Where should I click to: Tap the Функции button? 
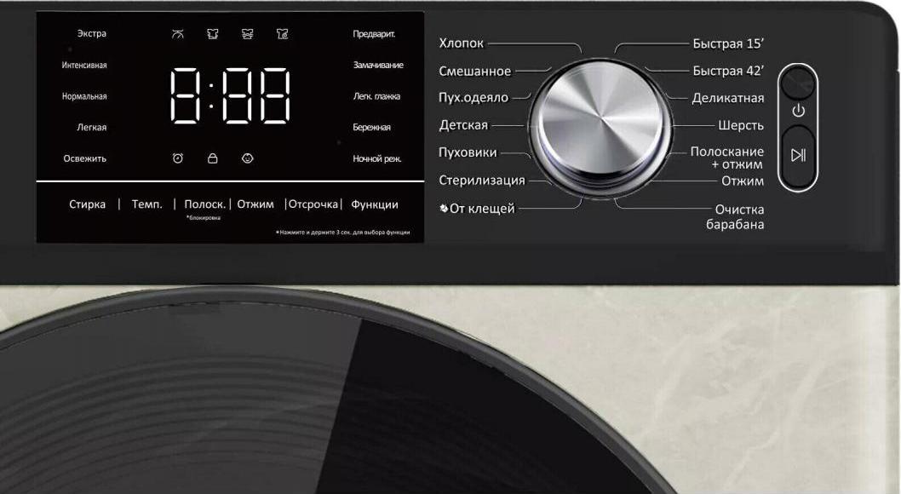[375, 204]
